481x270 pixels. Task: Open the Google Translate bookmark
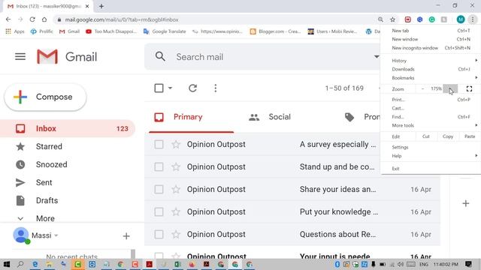click(165, 31)
